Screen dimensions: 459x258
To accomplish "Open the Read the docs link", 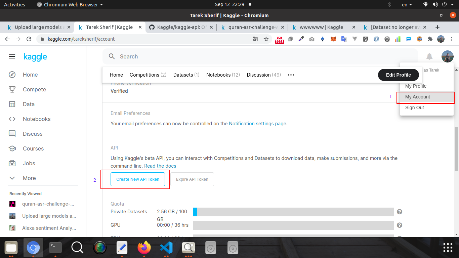I will pyautogui.click(x=160, y=166).
